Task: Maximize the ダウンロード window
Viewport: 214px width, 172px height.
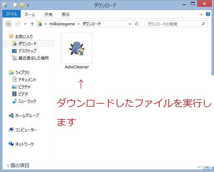Action: pyautogui.click(x=193, y=4)
